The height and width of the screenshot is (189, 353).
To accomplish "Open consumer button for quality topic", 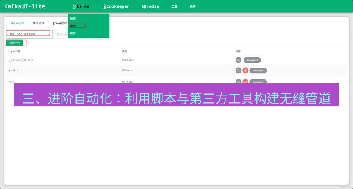I will click(x=258, y=71).
